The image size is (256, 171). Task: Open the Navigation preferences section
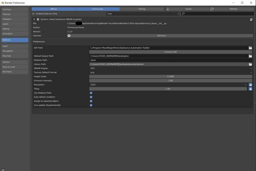(x=15, y=51)
